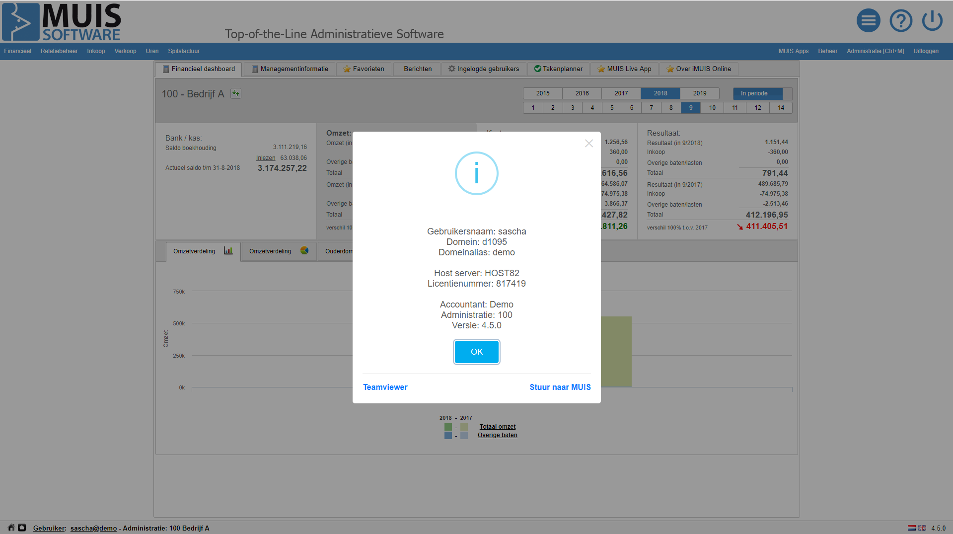The image size is (953, 534).
Task: Open the Beheer menu
Action: pos(827,51)
